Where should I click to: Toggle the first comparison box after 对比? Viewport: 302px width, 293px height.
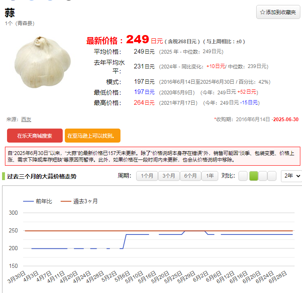[243, 176]
